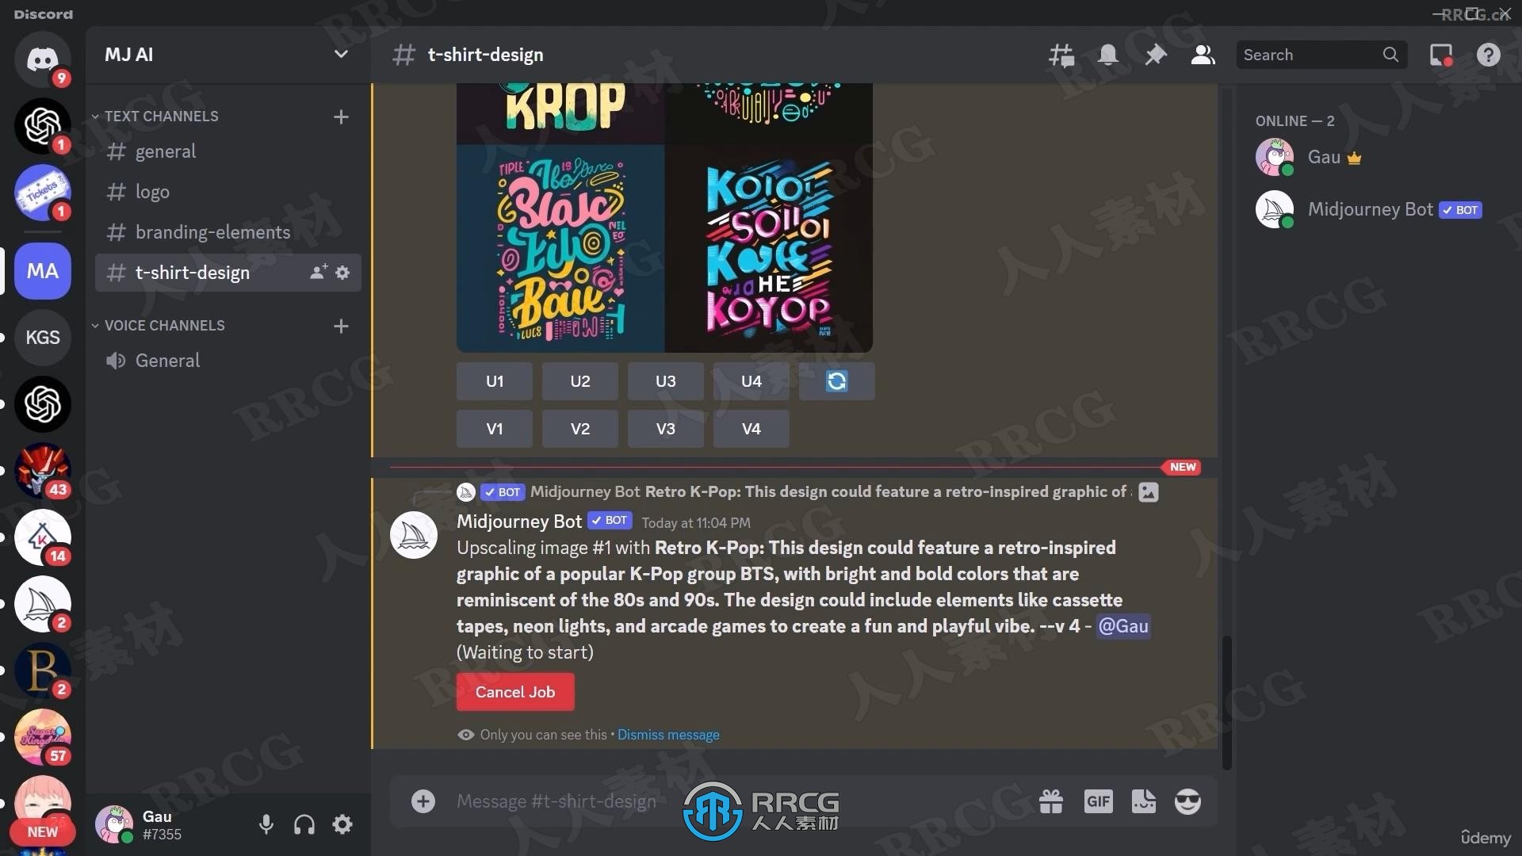This screenshot has height=856, width=1522.
Task: Click the U2 upscale button
Action: tap(580, 381)
